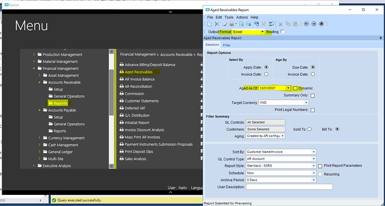This screenshot has height=206, width=385.
Task: Click the Print Preview toolbar icon
Action: [x=242, y=24]
